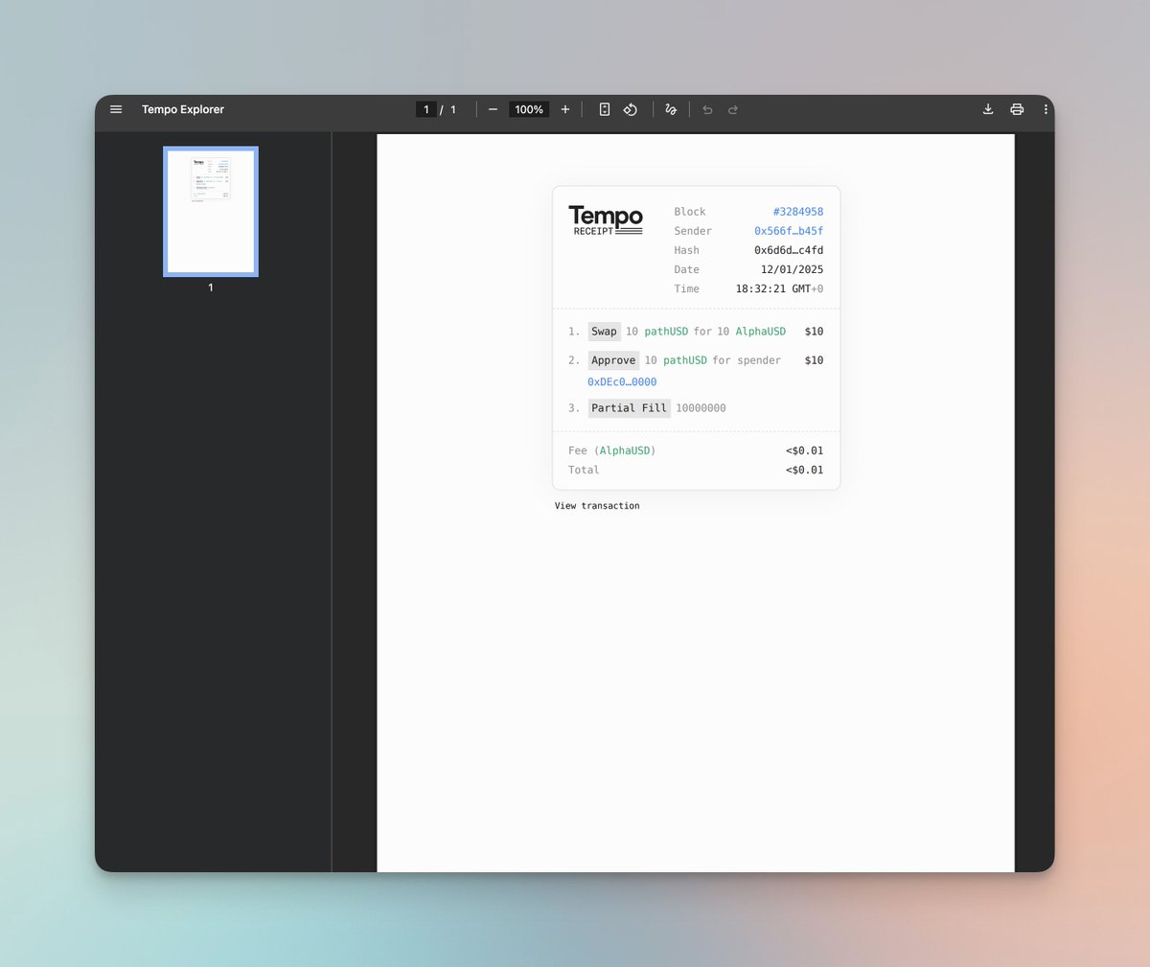Click AlphaUSD in the Fee line
1150x967 pixels.
coord(625,450)
